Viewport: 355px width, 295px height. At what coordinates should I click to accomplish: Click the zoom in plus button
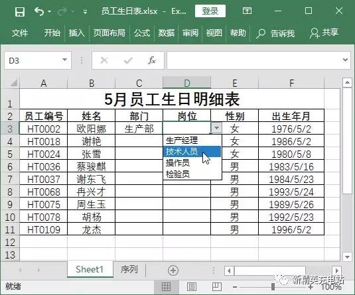pyautogui.click(x=311, y=287)
